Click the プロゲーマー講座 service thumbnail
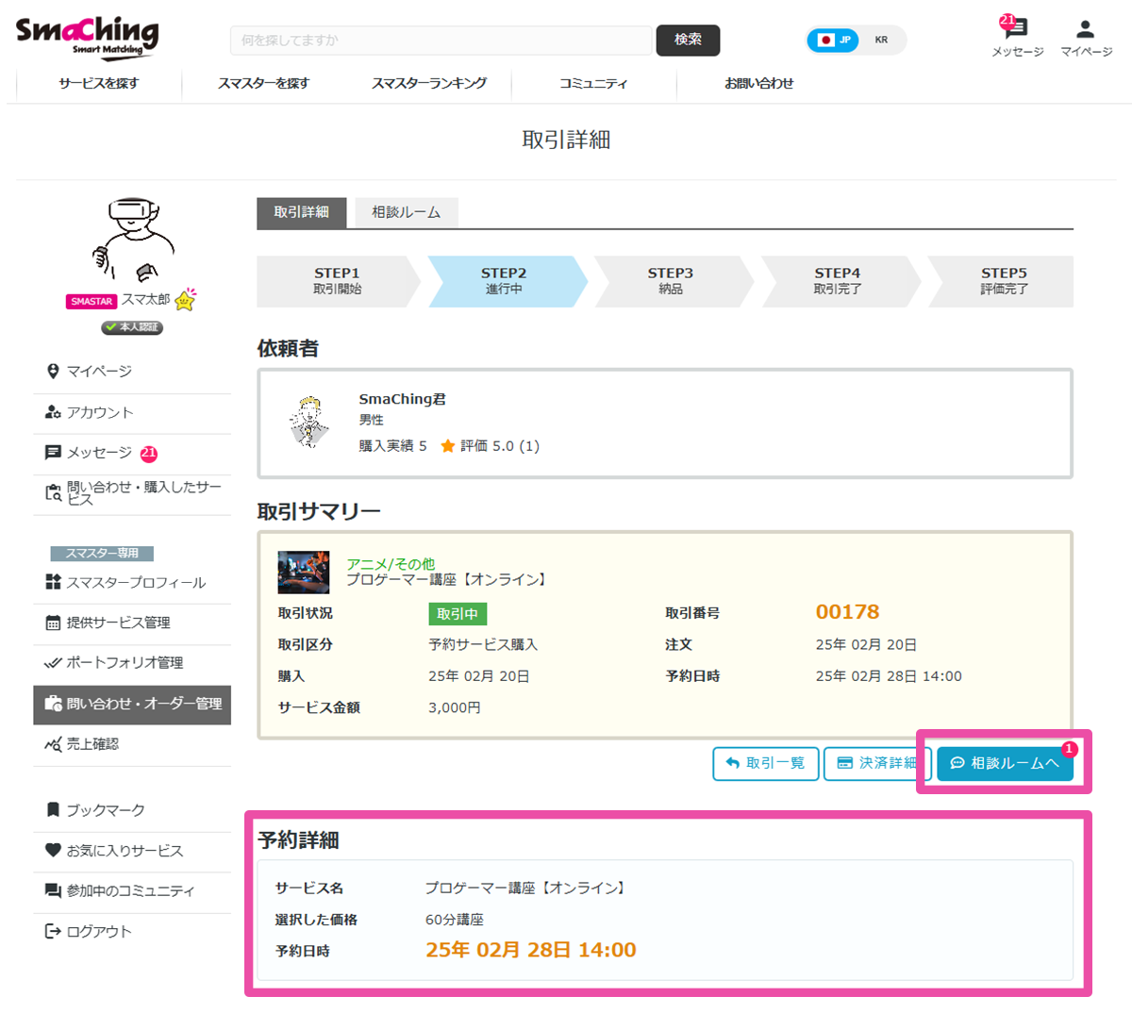 point(303,572)
